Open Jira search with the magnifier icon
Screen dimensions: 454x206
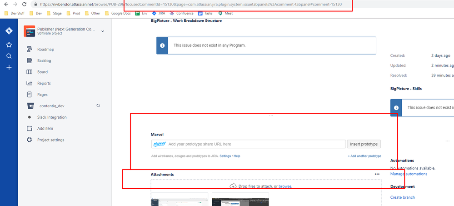point(9,56)
